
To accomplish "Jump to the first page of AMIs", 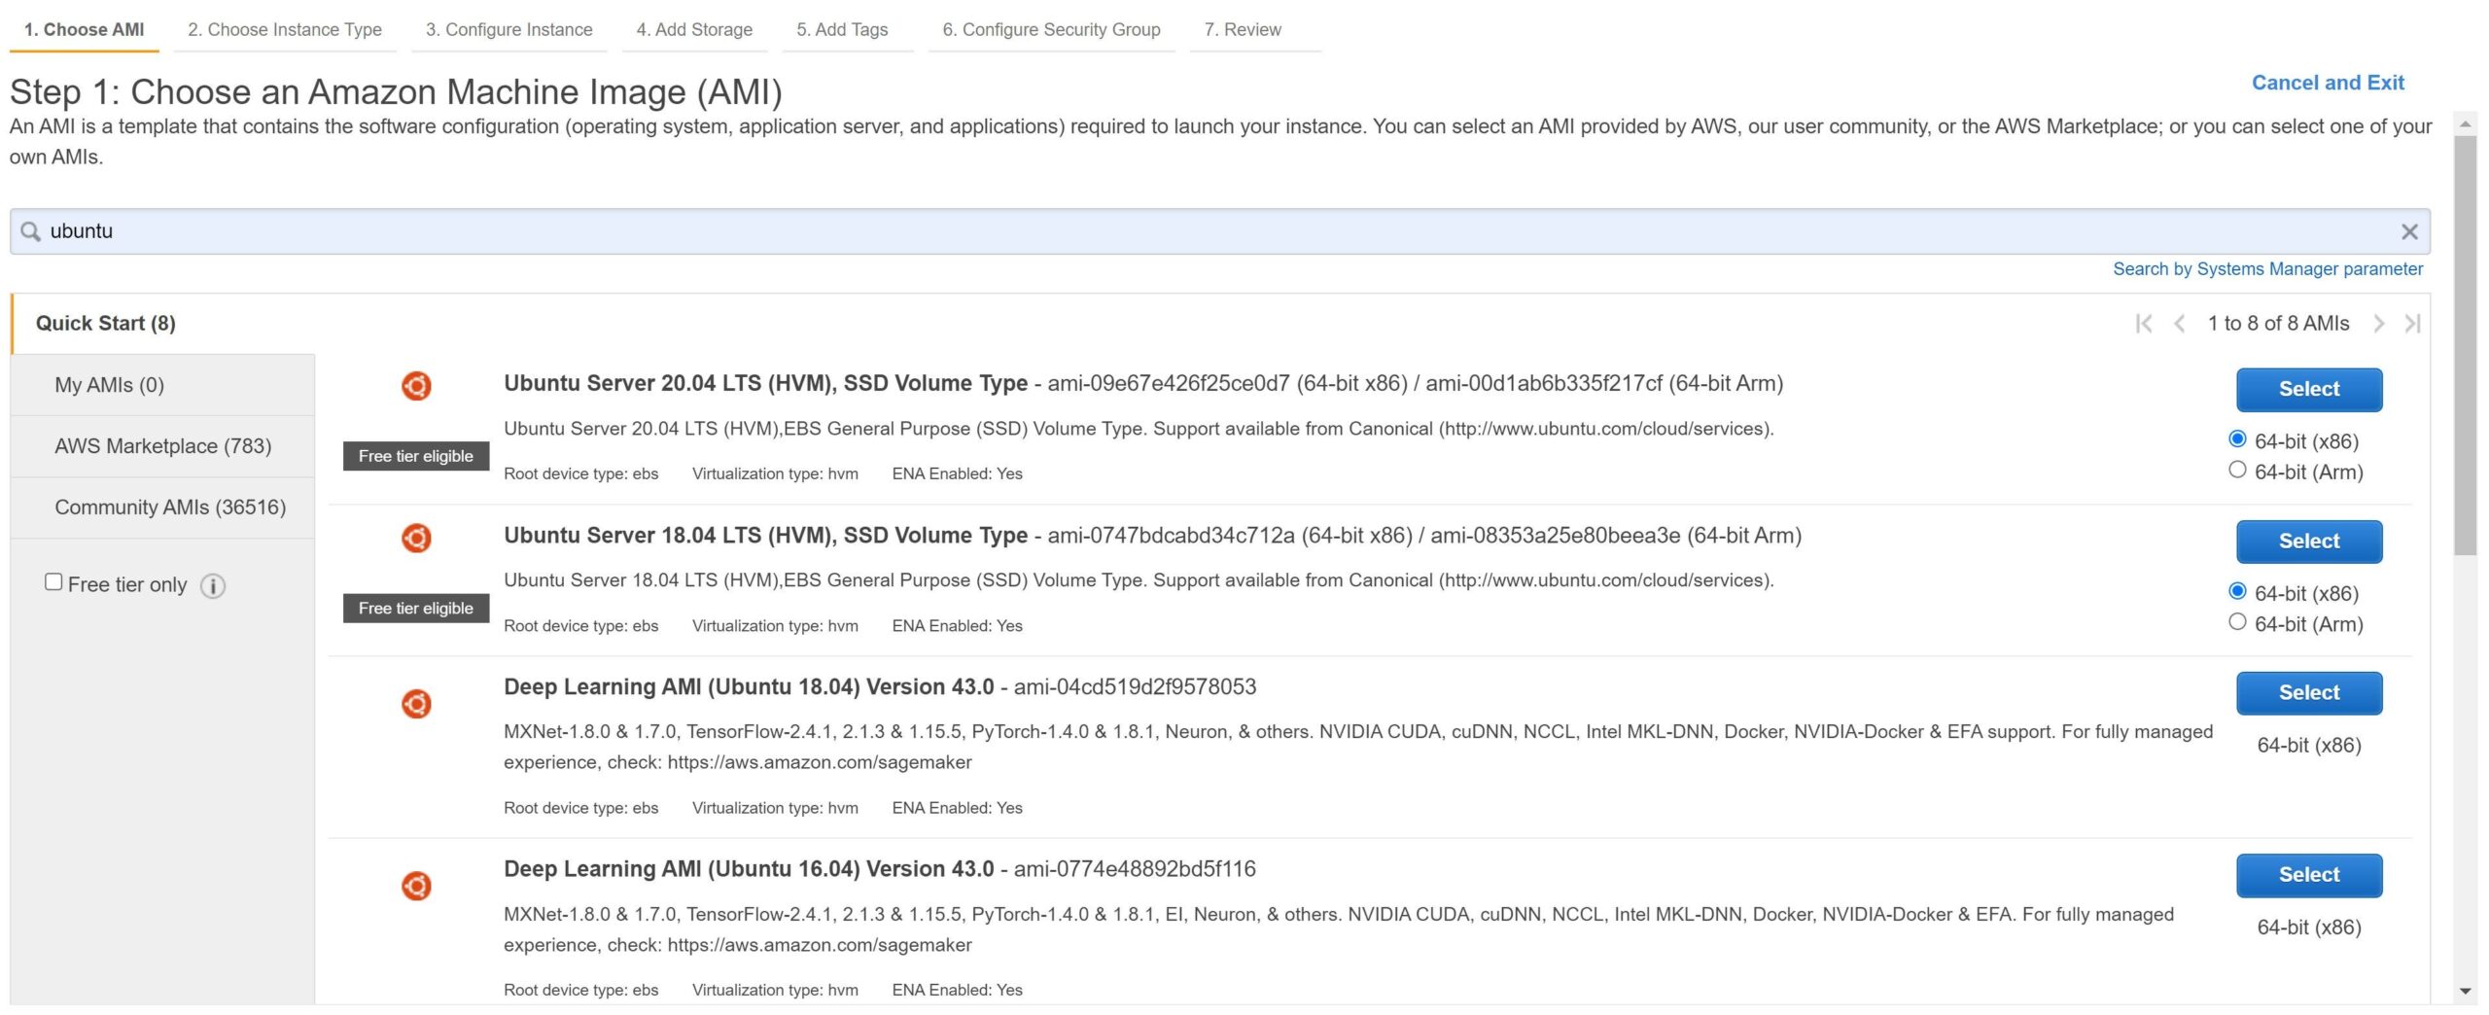I will [2143, 324].
